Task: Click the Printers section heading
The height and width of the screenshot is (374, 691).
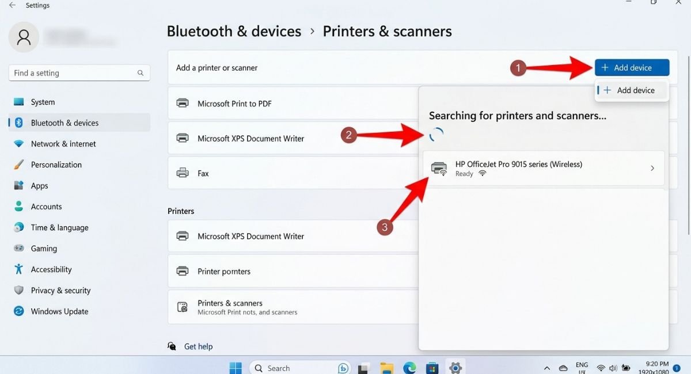Action: click(x=181, y=211)
